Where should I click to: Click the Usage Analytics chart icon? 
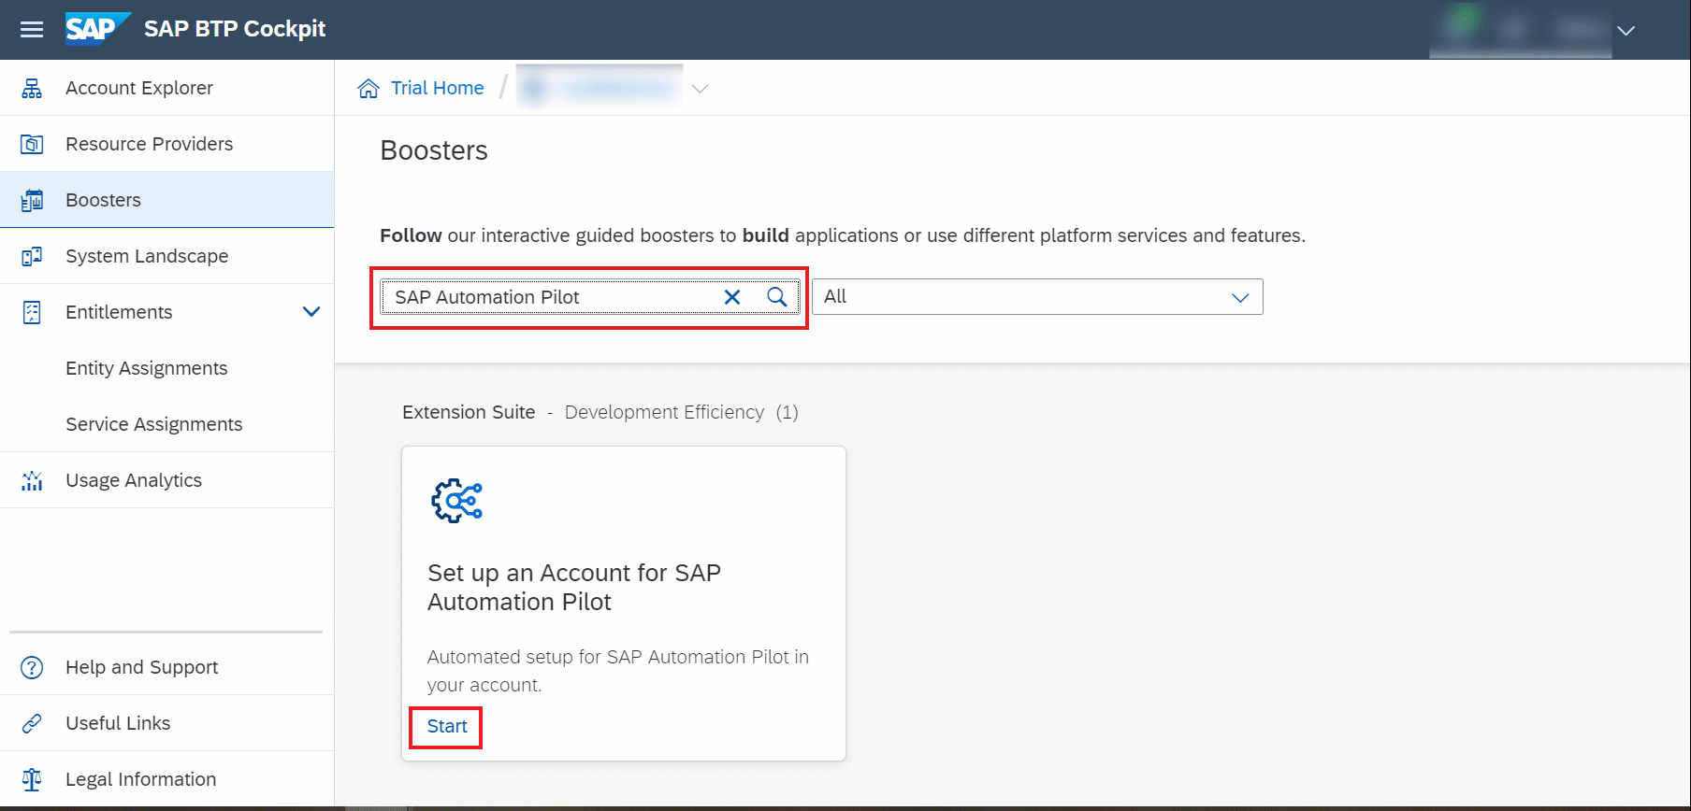pos(32,480)
